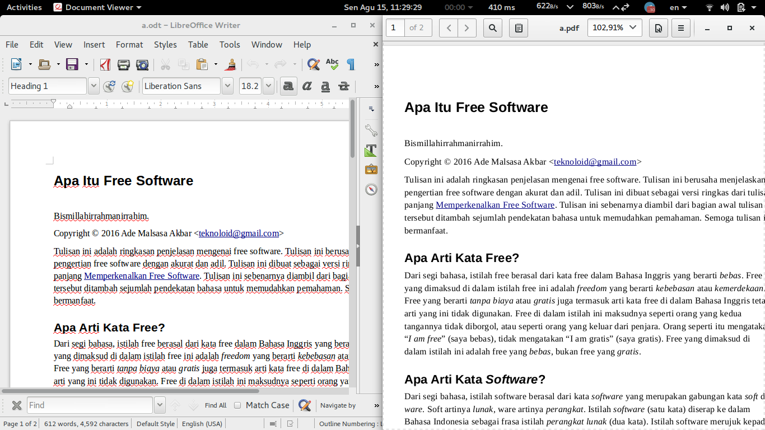Open the Tools menu in Writer

230,45
